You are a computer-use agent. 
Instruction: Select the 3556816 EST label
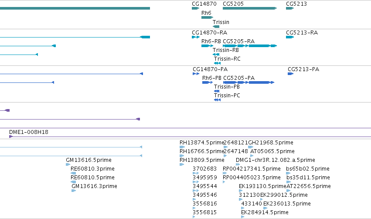tap(204, 204)
